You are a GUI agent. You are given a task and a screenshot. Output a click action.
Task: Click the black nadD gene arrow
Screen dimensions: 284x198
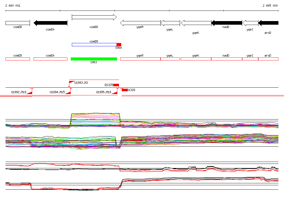click(227, 23)
